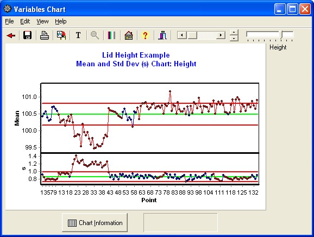The width and height of the screenshot is (314, 237).
Task: Click the 0.8 value on s axis
Action: tap(33, 179)
